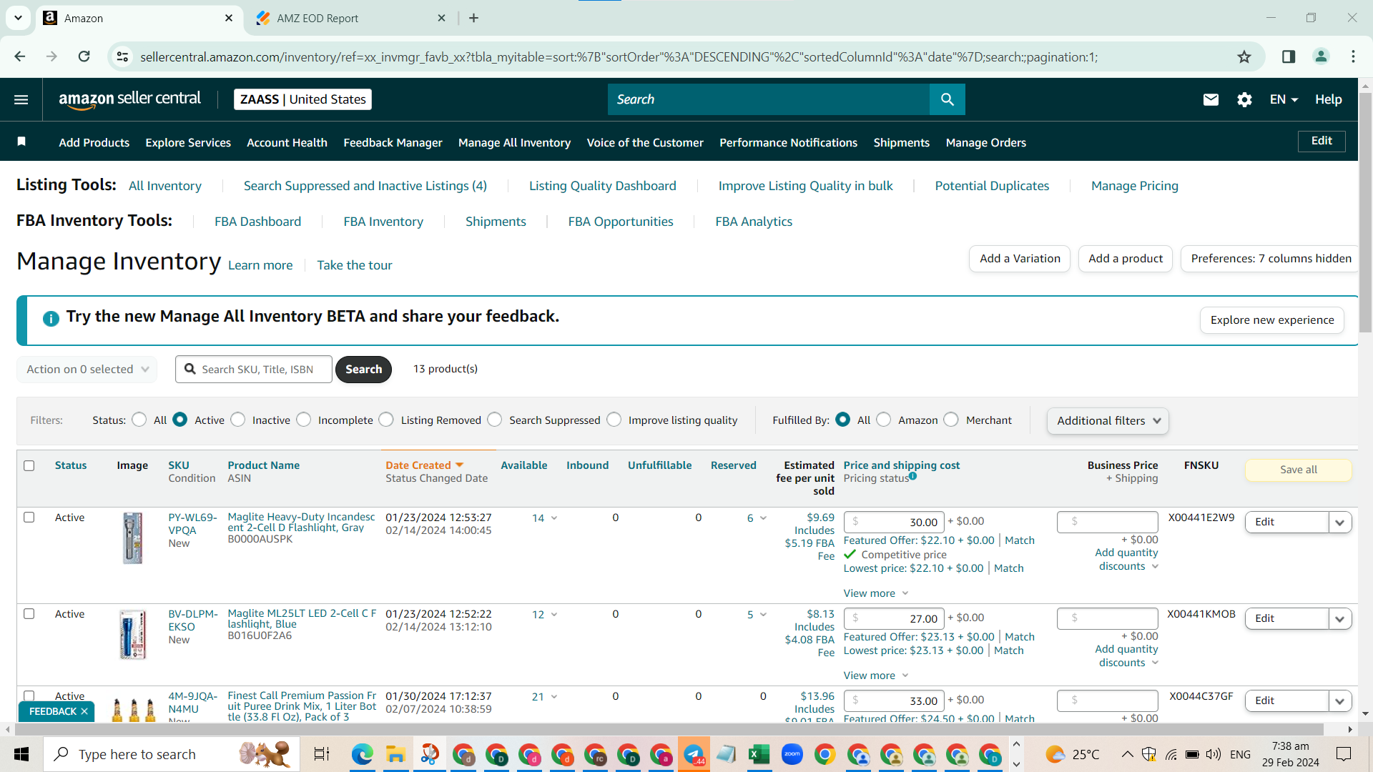The height and width of the screenshot is (772, 1373).
Task: Open Task View on the taskbar
Action: coord(322,754)
